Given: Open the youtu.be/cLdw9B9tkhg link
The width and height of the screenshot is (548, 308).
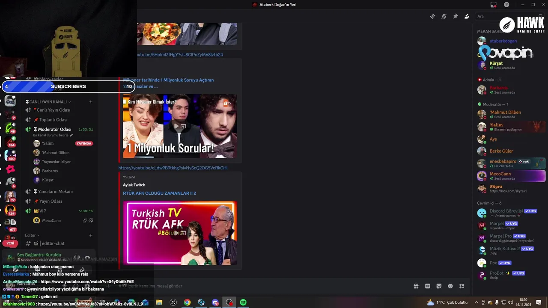Looking at the screenshot, I should pos(173,168).
